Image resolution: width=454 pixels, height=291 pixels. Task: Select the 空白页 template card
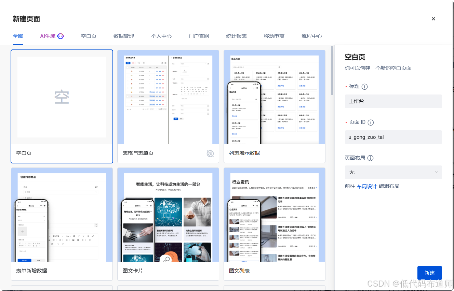coord(62,106)
